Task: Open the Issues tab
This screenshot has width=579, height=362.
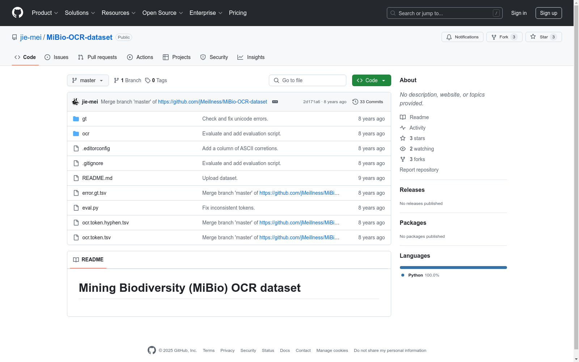Action: click(x=56, y=57)
